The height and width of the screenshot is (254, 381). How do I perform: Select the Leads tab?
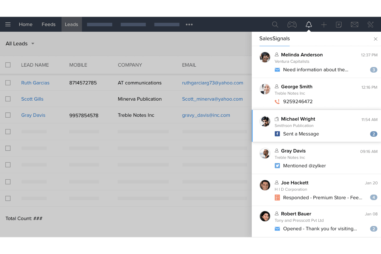[x=72, y=24]
